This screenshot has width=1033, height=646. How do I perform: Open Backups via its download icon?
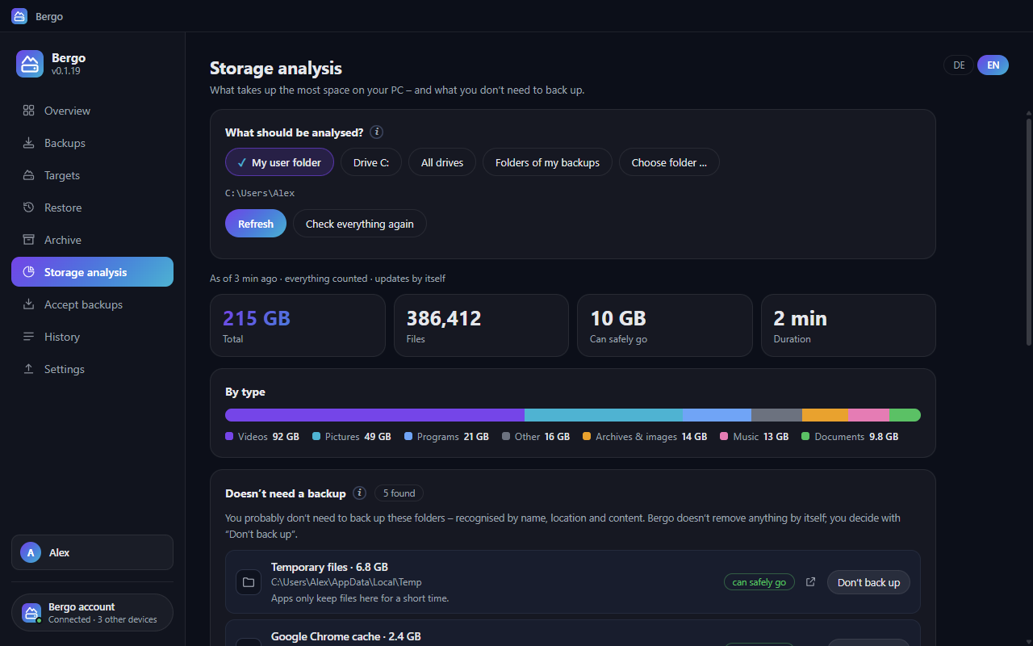point(29,143)
